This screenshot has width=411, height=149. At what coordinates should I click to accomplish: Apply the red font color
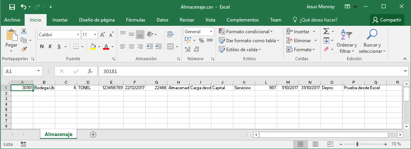pyautogui.click(x=106, y=47)
